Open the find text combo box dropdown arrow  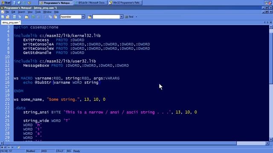point(121,17)
